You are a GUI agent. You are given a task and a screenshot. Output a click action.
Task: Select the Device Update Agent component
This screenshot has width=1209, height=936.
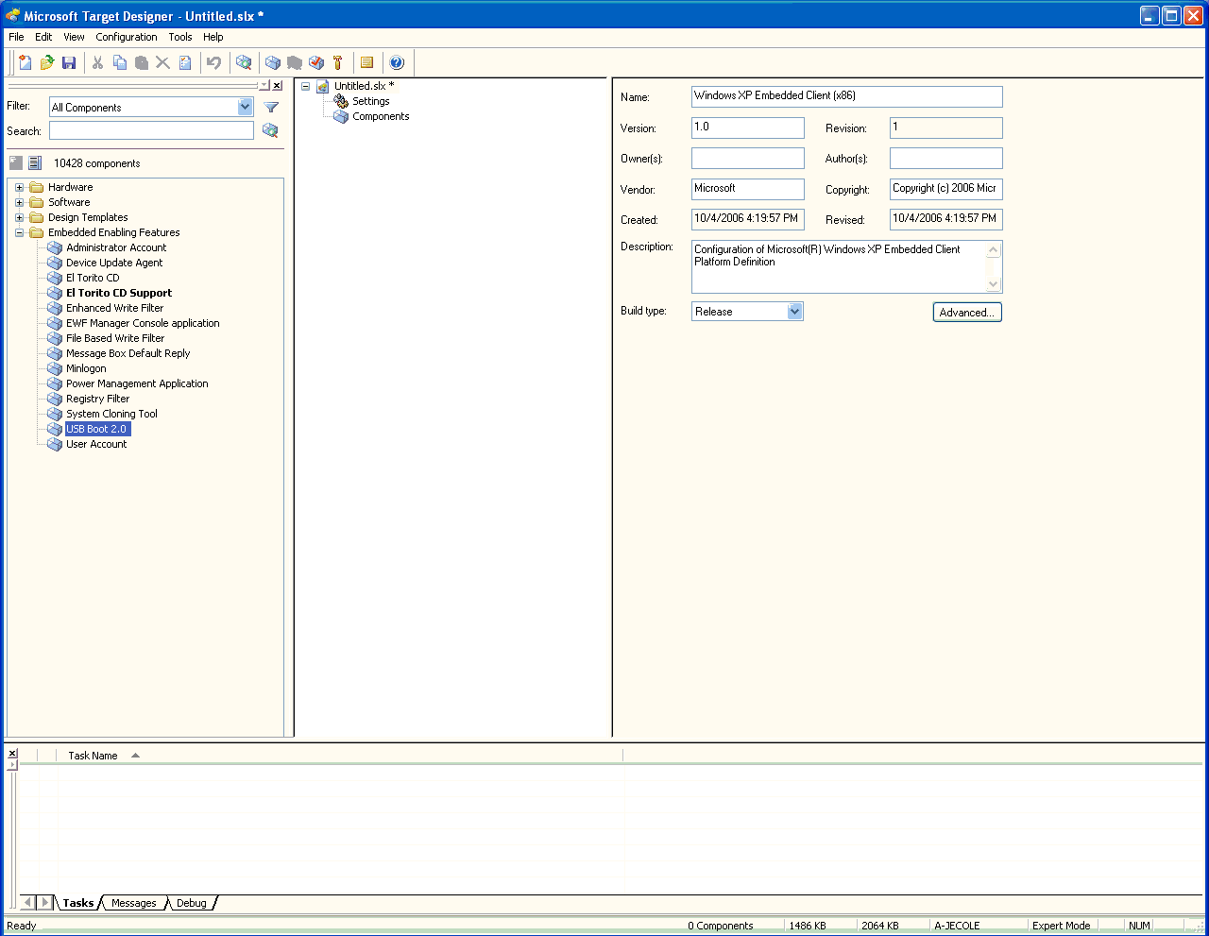coord(114,263)
